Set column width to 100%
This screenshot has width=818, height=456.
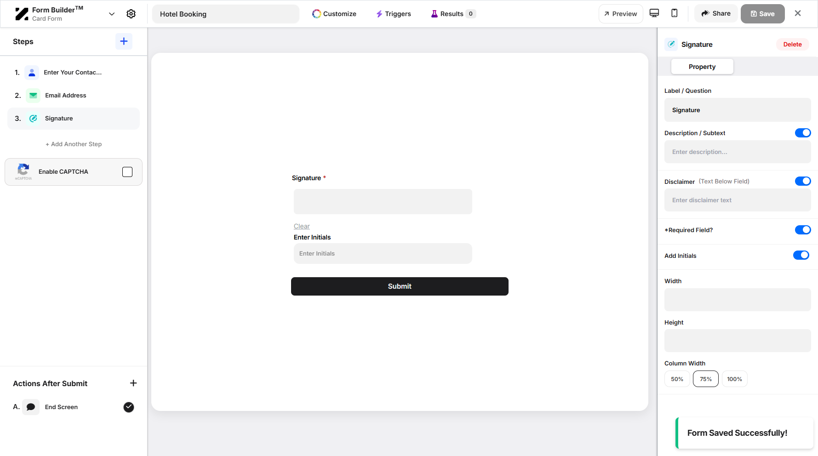click(735, 379)
